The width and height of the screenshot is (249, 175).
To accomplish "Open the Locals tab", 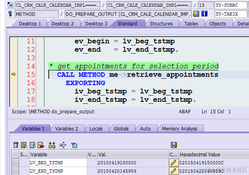I will point(96,128).
